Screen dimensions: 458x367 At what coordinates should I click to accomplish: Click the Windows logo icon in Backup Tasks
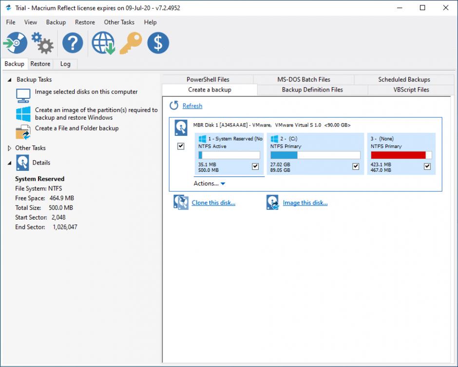pyautogui.click(x=23, y=114)
